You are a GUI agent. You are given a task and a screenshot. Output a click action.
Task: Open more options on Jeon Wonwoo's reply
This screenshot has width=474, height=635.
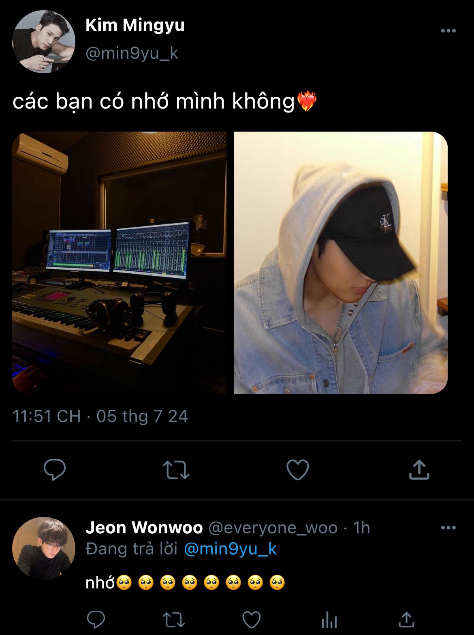[448, 528]
